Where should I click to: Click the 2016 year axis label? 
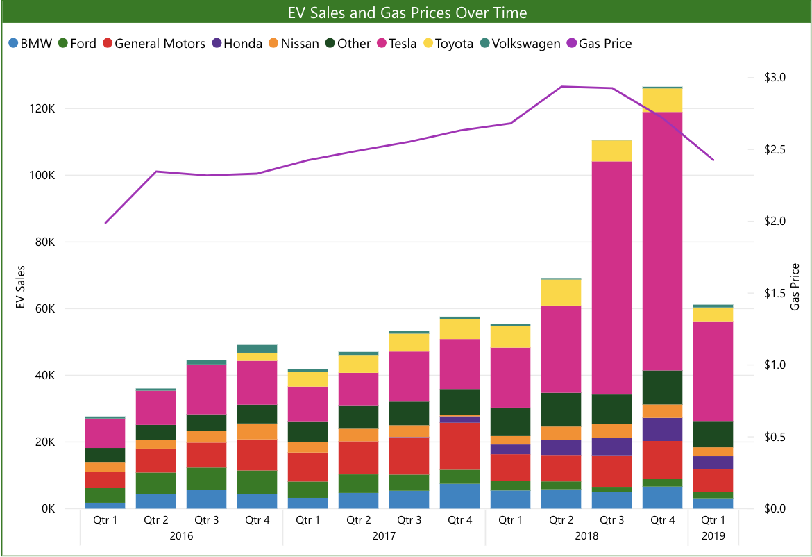pyautogui.click(x=181, y=536)
